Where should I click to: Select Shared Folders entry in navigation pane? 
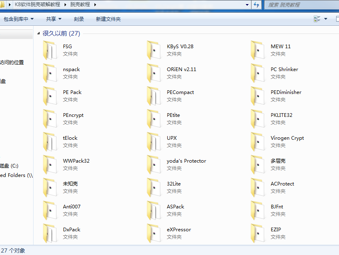pyautogui.click(x=16, y=175)
